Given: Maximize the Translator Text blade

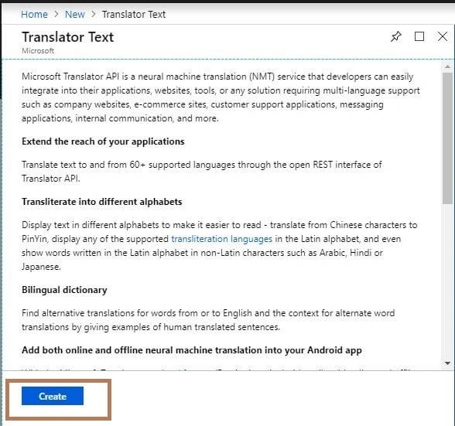Looking at the screenshot, I should (x=419, y=36).
